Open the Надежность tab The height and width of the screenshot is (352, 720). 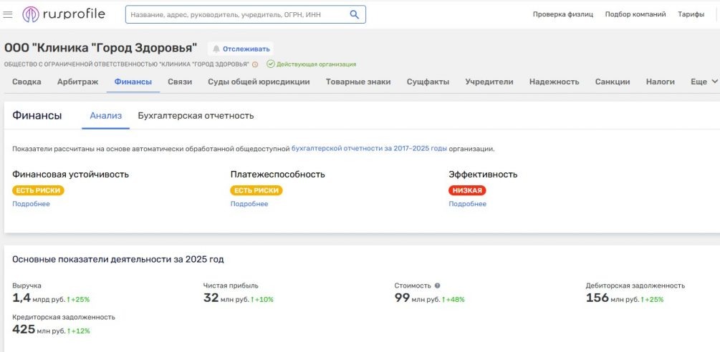(555, 82)
